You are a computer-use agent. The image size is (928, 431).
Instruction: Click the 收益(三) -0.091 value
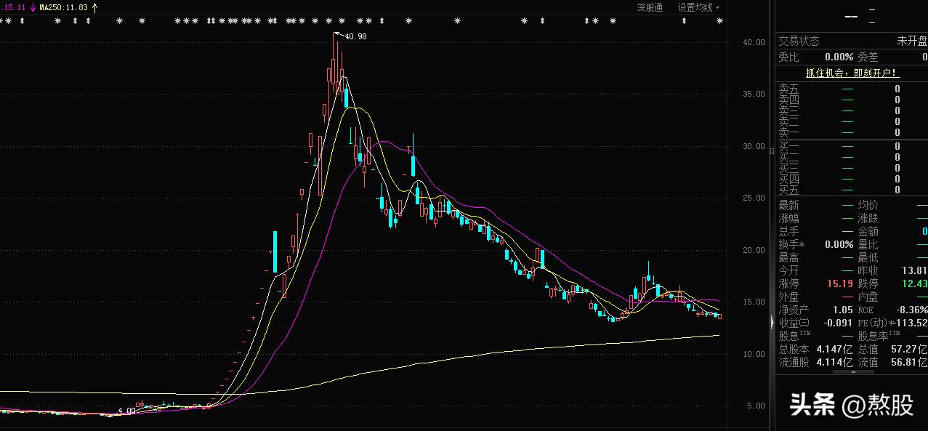point(839,323)
